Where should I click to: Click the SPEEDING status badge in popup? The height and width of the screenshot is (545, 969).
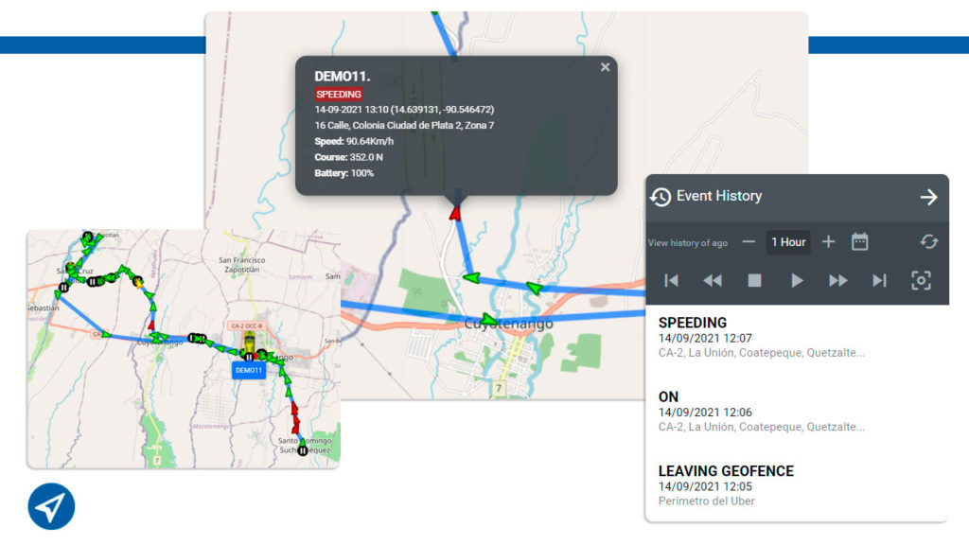click(338, 94)
